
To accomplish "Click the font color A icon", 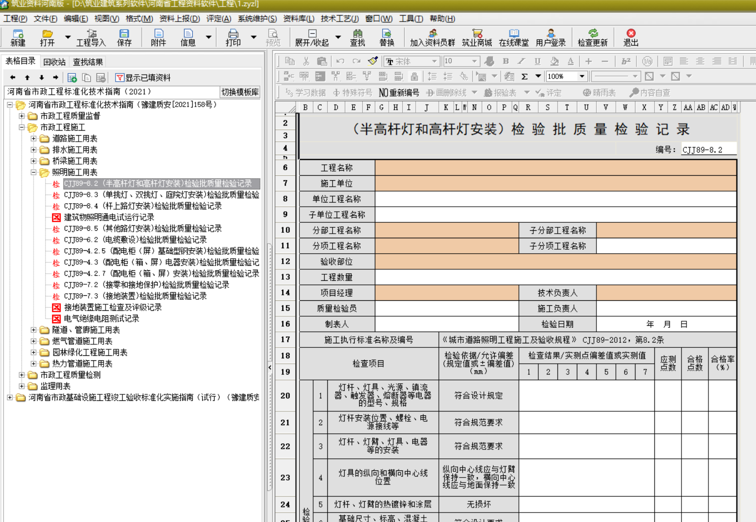I will point(570,61).
